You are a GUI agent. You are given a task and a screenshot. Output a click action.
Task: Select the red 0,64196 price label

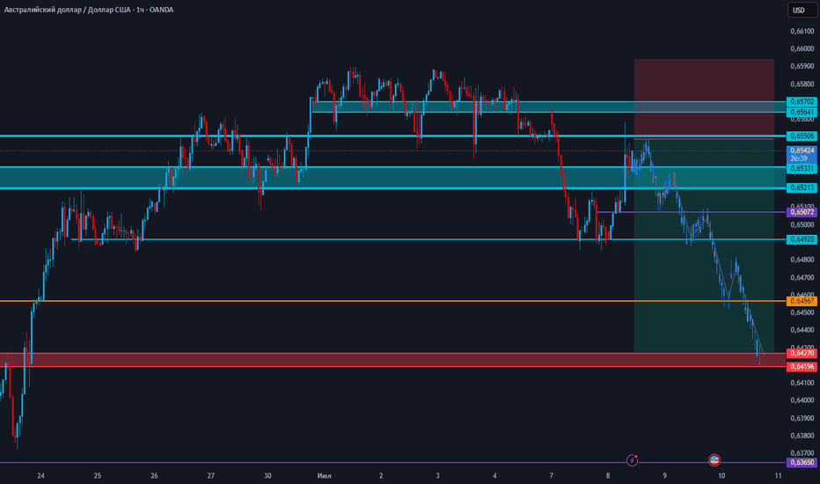point(802,366)
